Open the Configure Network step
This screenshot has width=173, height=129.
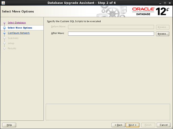coord(19,33)
